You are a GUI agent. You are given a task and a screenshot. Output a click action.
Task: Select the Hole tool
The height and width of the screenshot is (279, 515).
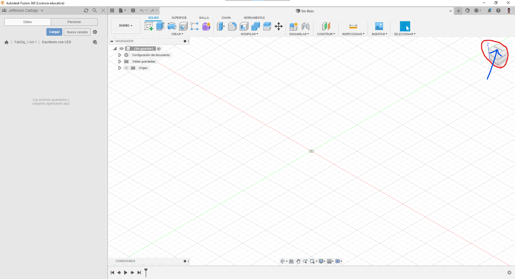click(183, 26)
